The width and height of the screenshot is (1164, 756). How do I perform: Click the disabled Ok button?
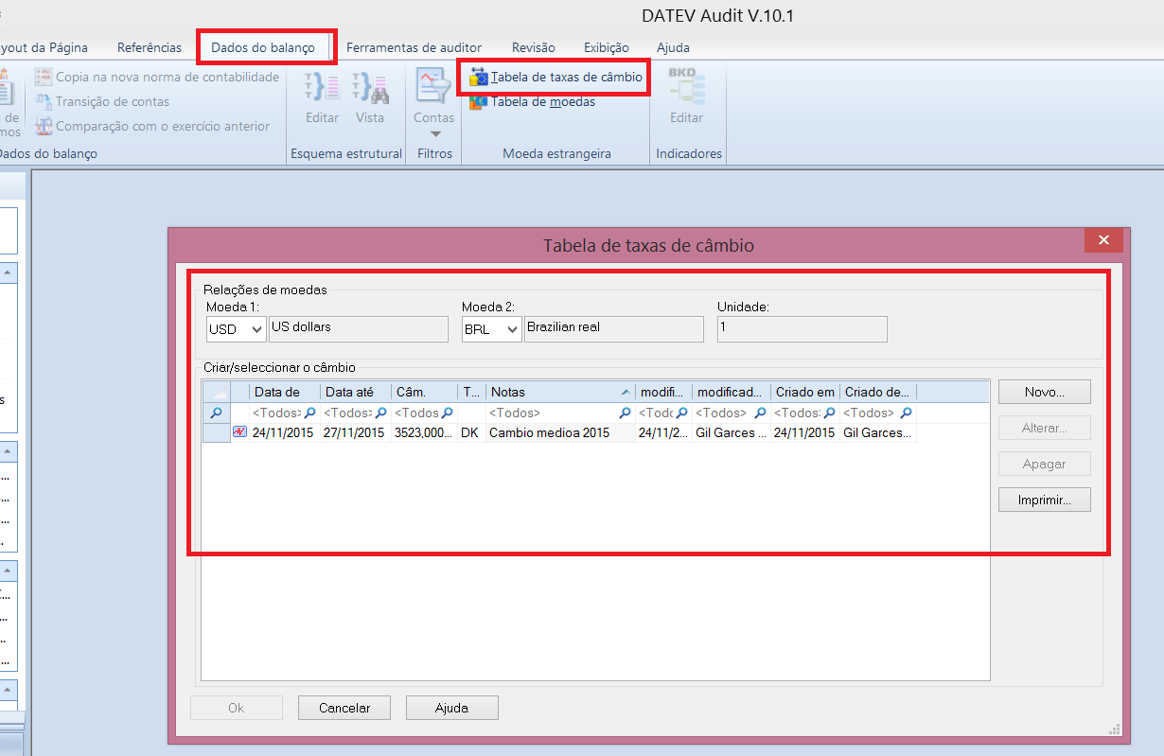pos(237,708)
